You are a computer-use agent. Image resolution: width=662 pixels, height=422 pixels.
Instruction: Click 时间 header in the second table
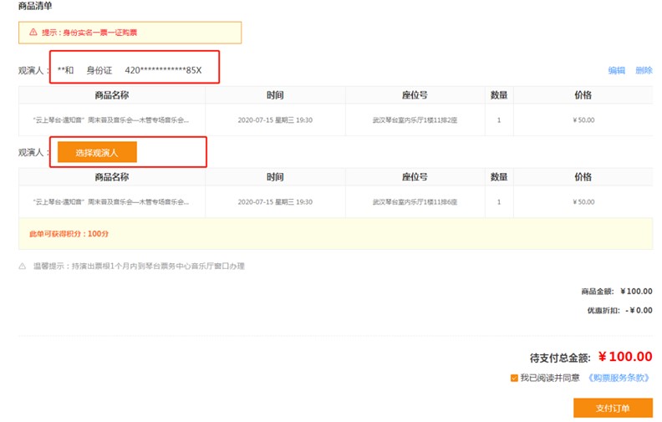pyautogui.click(x=275, y=177)
